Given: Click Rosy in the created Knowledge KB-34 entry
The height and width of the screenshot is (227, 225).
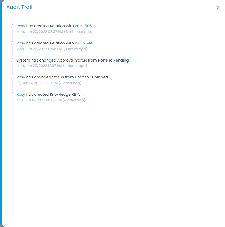Looking at the screenshot, I should click(21, 94).
